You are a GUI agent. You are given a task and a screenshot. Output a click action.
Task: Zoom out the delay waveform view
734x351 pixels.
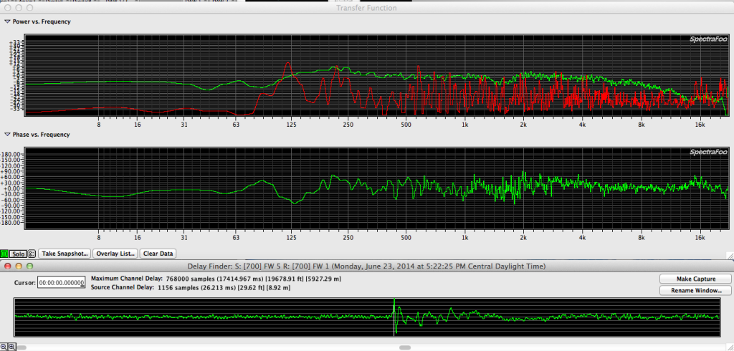(4, 346)
